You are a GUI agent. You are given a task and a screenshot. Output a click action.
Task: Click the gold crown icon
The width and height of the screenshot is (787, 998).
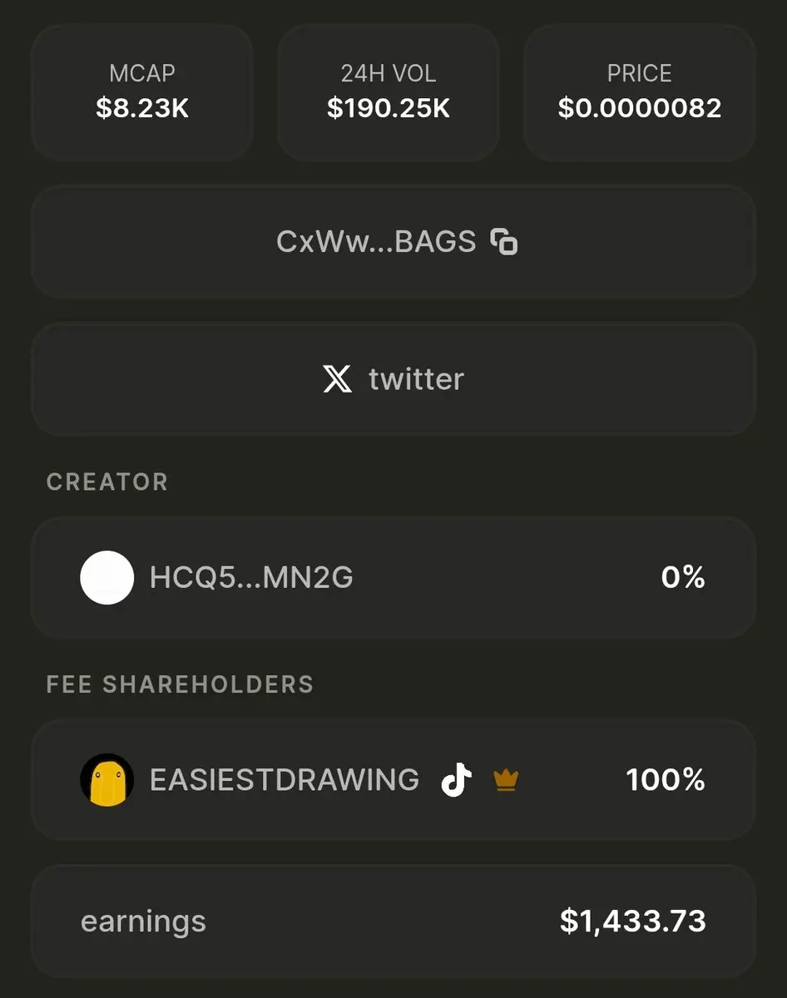pos(506,780)
